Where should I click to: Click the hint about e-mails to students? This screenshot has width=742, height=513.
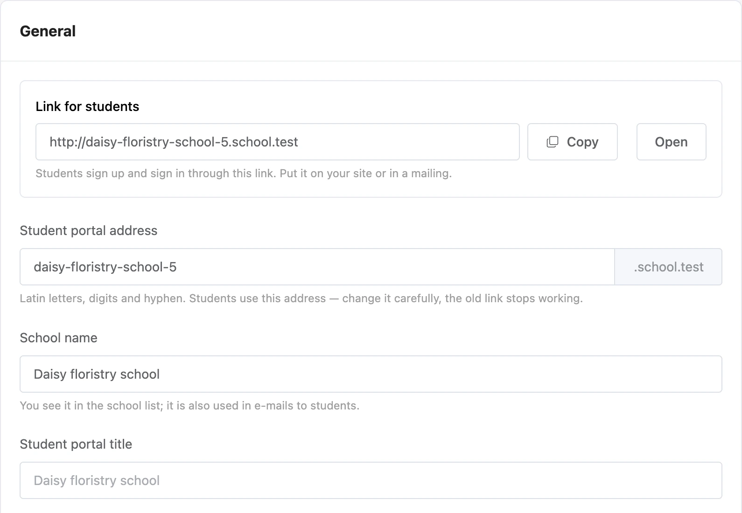click(189, 406)
